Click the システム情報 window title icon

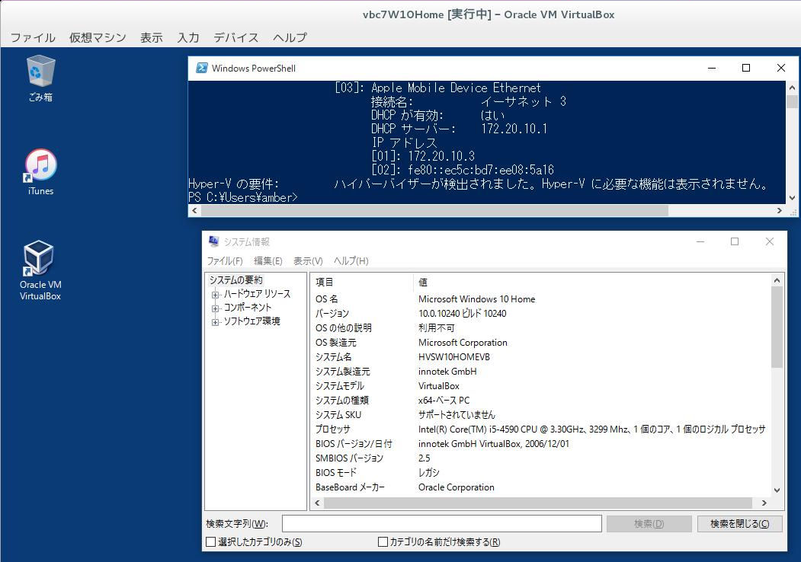[x=213, y=241]
